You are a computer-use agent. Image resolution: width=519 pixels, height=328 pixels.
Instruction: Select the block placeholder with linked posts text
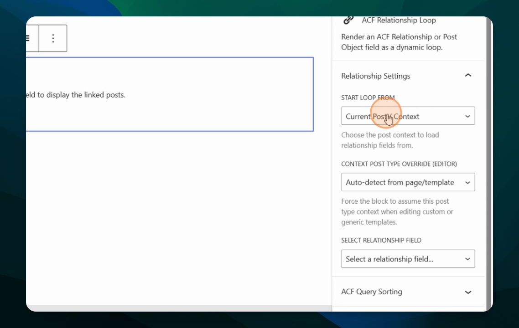click(170, 94)
